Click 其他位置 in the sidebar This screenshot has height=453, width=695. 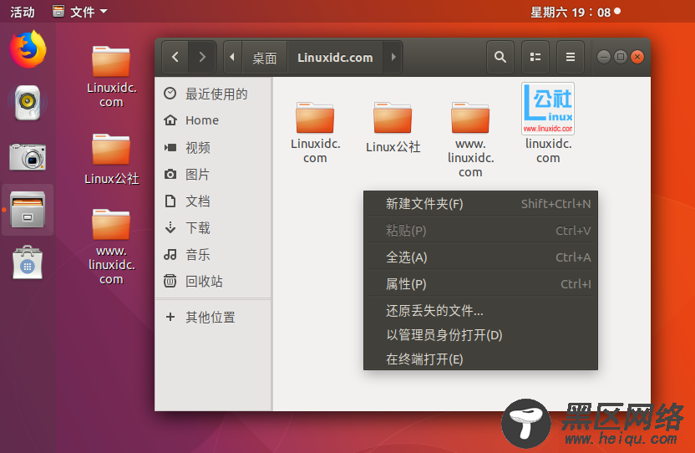[213, 317]
